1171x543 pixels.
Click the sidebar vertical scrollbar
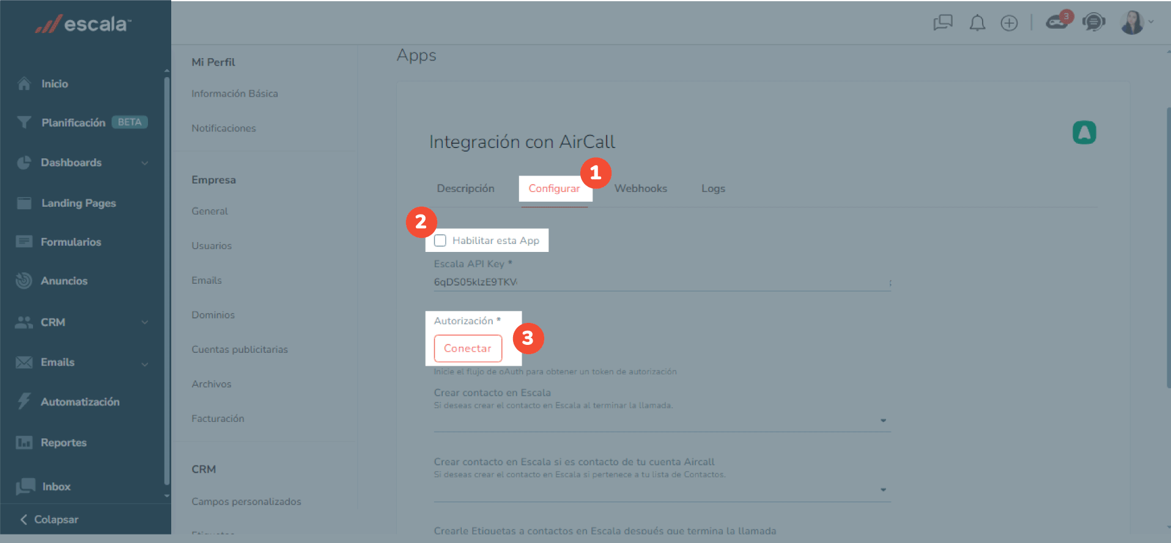click(167, 281)
